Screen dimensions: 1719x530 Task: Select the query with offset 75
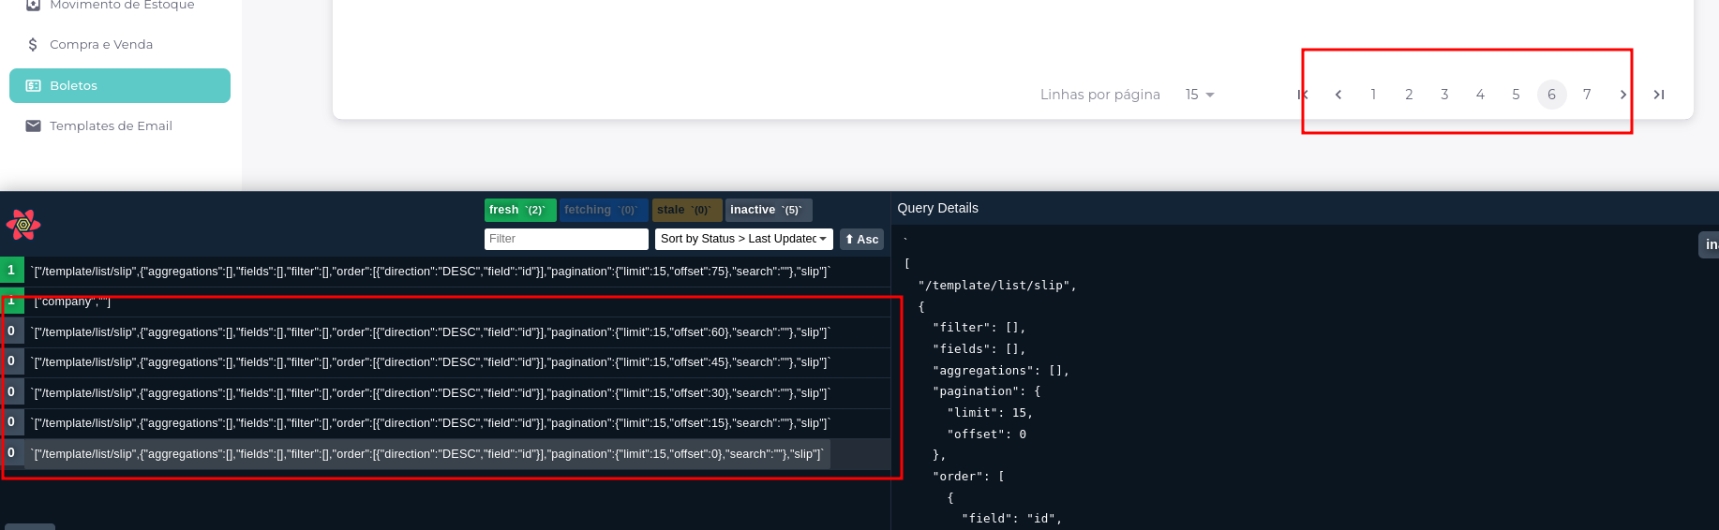tap(445, 272)
